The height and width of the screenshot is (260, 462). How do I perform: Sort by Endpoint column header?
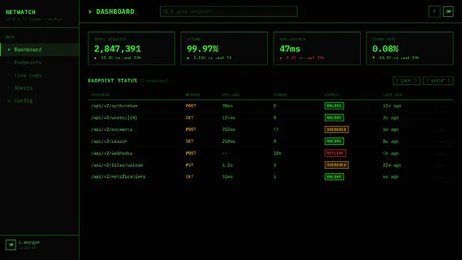tap(100, 95)
